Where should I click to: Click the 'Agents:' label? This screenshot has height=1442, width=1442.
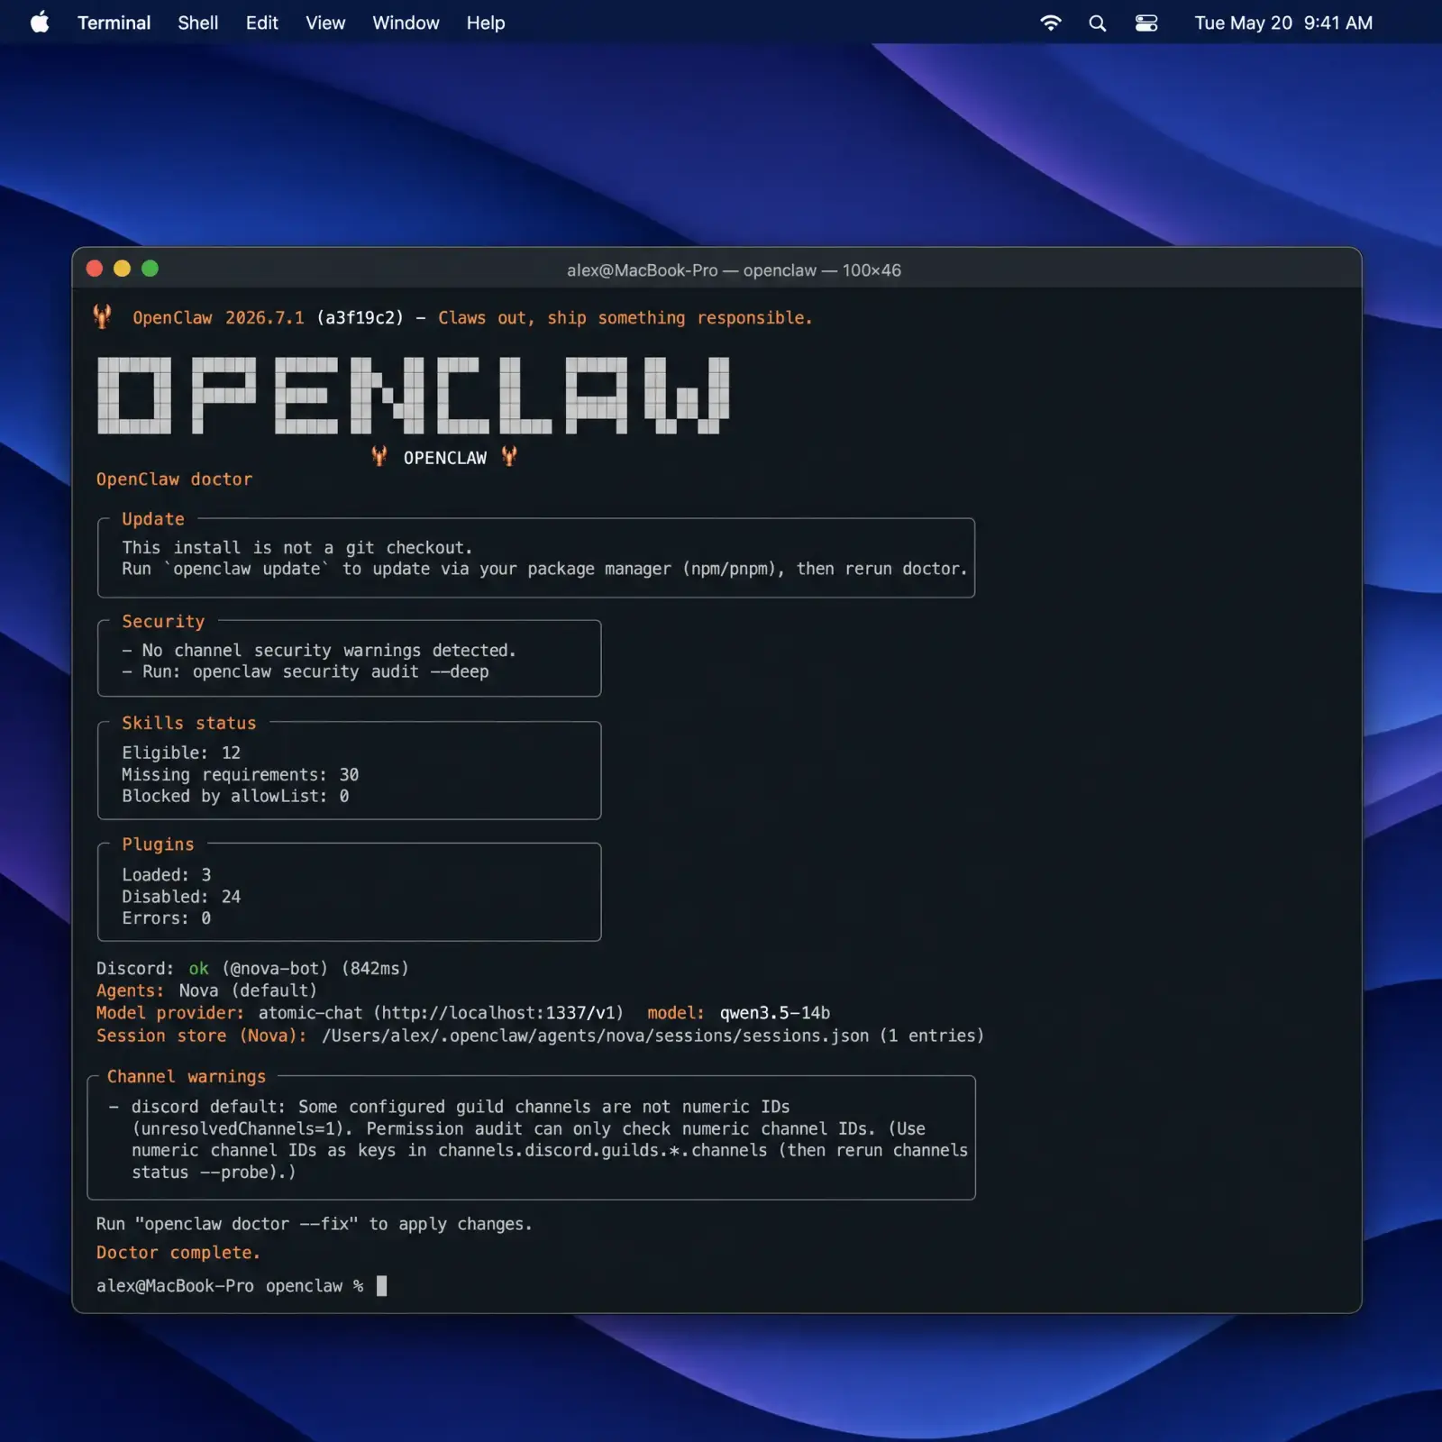click(131, 990)
